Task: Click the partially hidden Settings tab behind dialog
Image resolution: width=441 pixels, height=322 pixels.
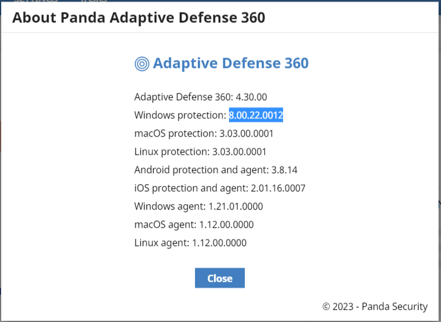Action: coord(36,1)
